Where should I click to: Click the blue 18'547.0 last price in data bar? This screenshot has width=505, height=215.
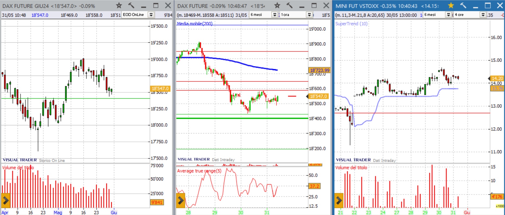(x=40, y=15)
